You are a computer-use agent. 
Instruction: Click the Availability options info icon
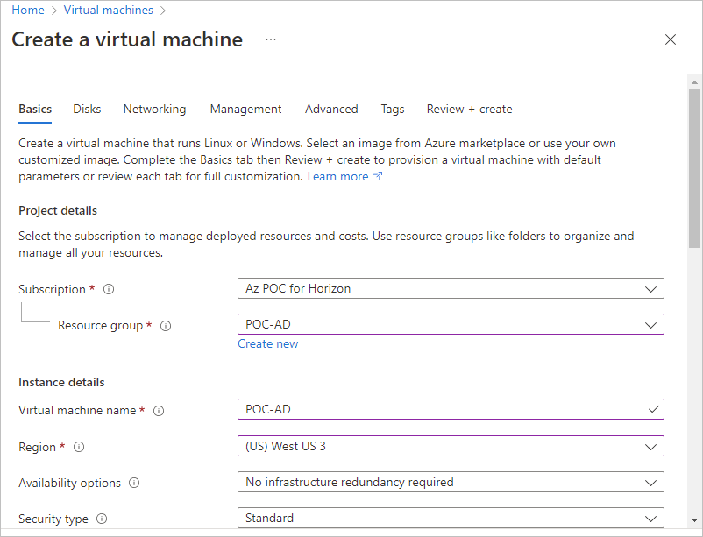click(134, 483)
